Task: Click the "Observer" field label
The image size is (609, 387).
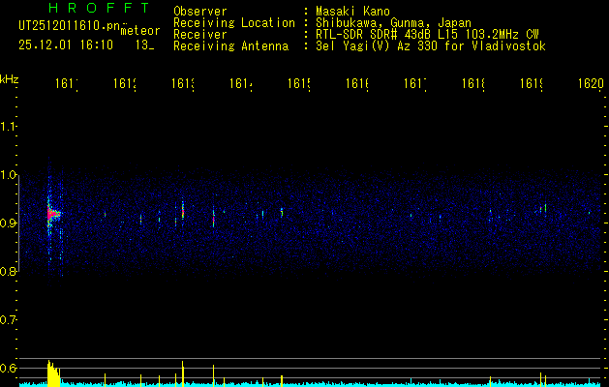Action: tap(200, 12)
